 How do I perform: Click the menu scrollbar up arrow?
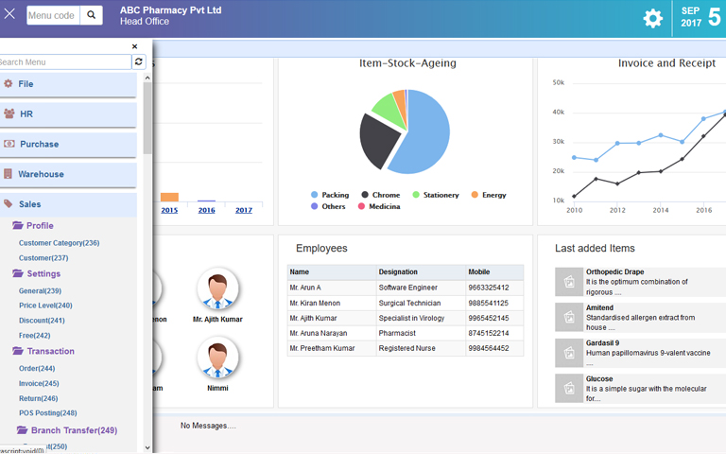pyautogui.click(x=147, y=78)
